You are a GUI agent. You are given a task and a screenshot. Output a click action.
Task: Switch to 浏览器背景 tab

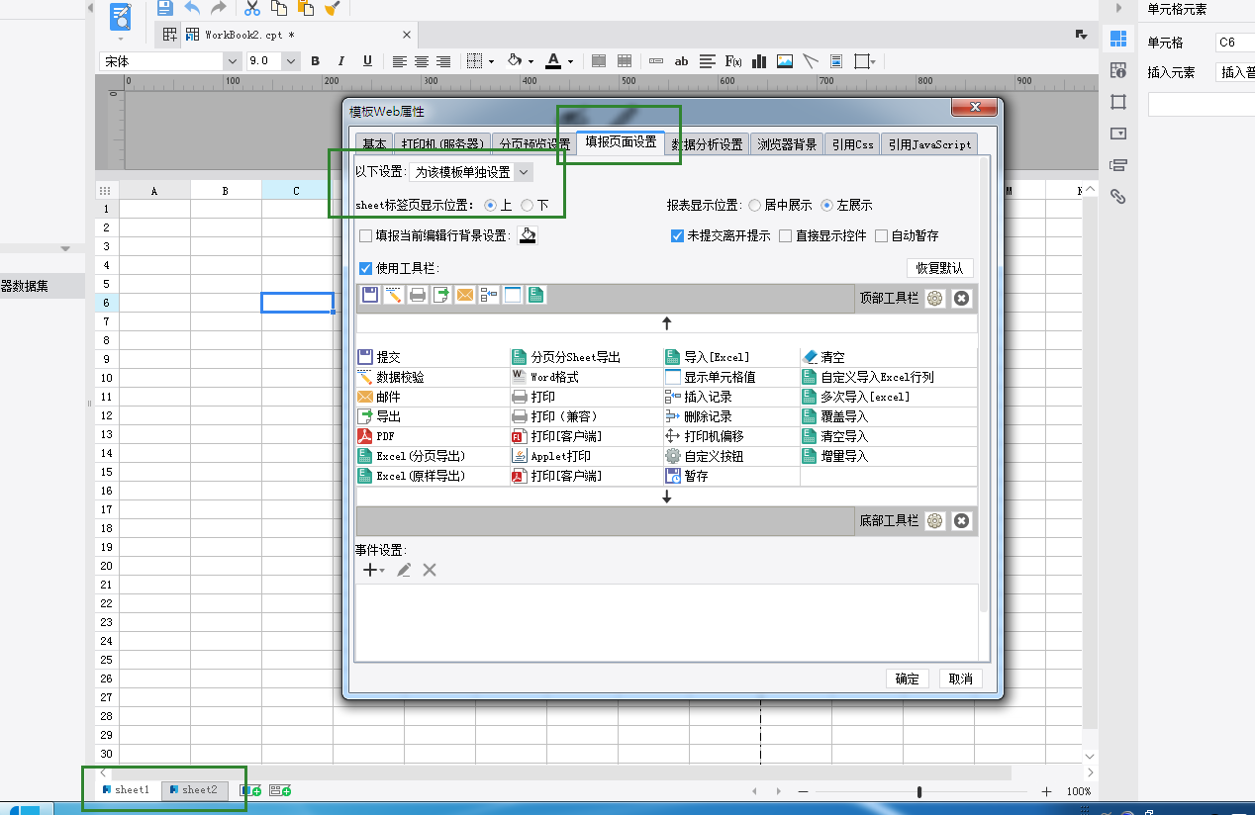(788, 143)
